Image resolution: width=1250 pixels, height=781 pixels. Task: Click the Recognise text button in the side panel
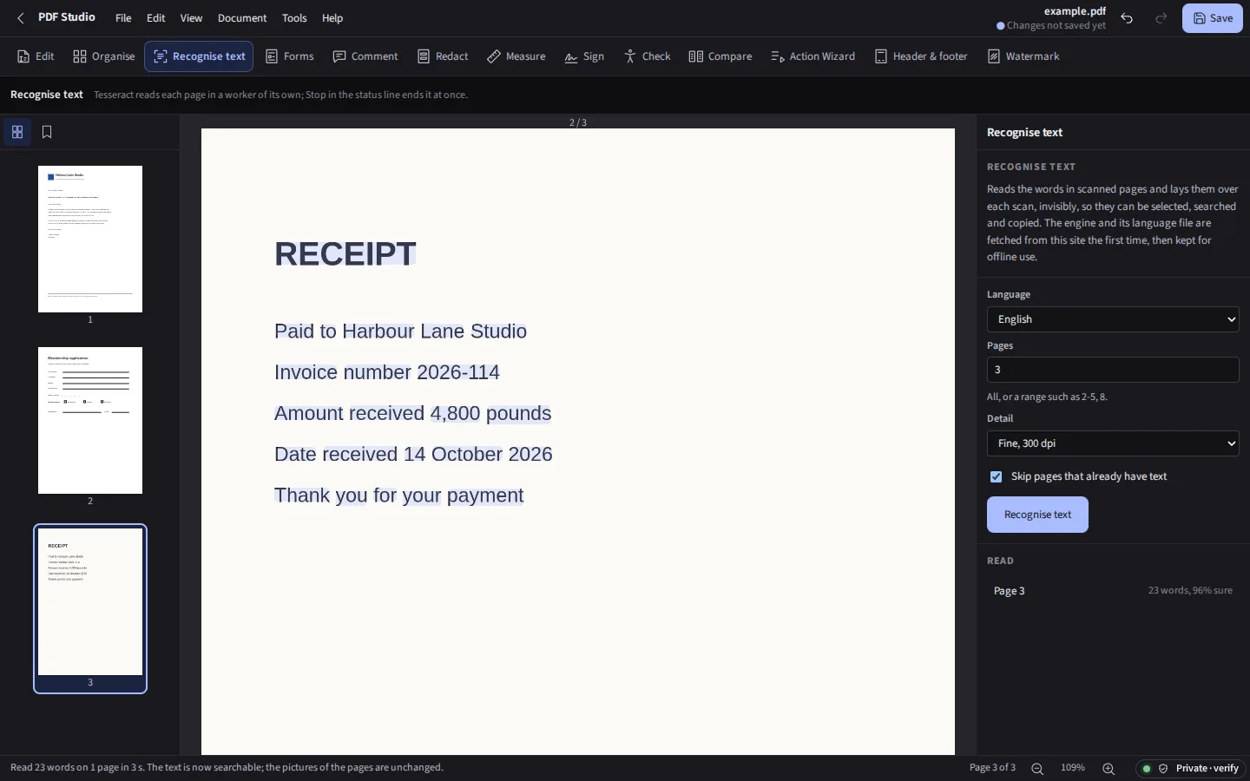click(1037, 515)
